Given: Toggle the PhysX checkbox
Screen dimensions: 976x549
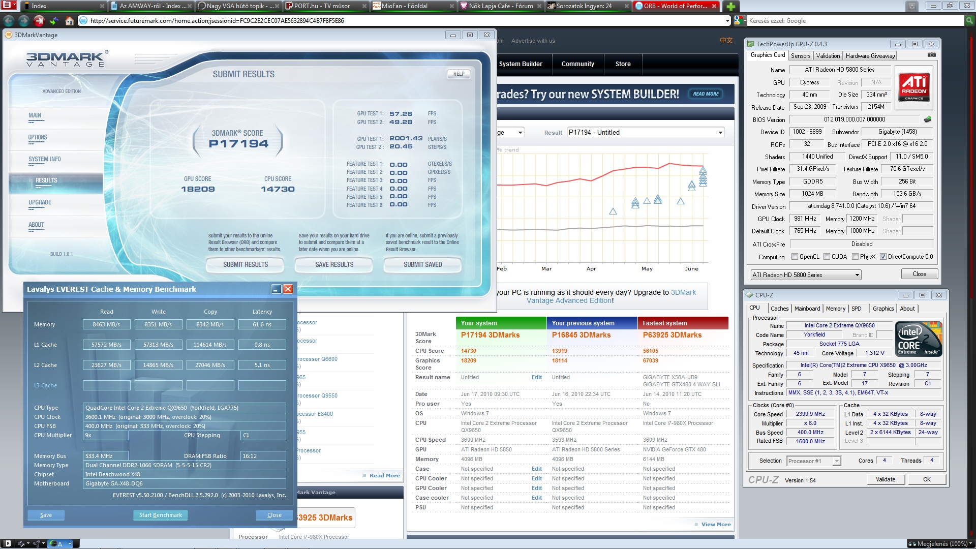Looking at the screenshot, I should pos(855,257).
